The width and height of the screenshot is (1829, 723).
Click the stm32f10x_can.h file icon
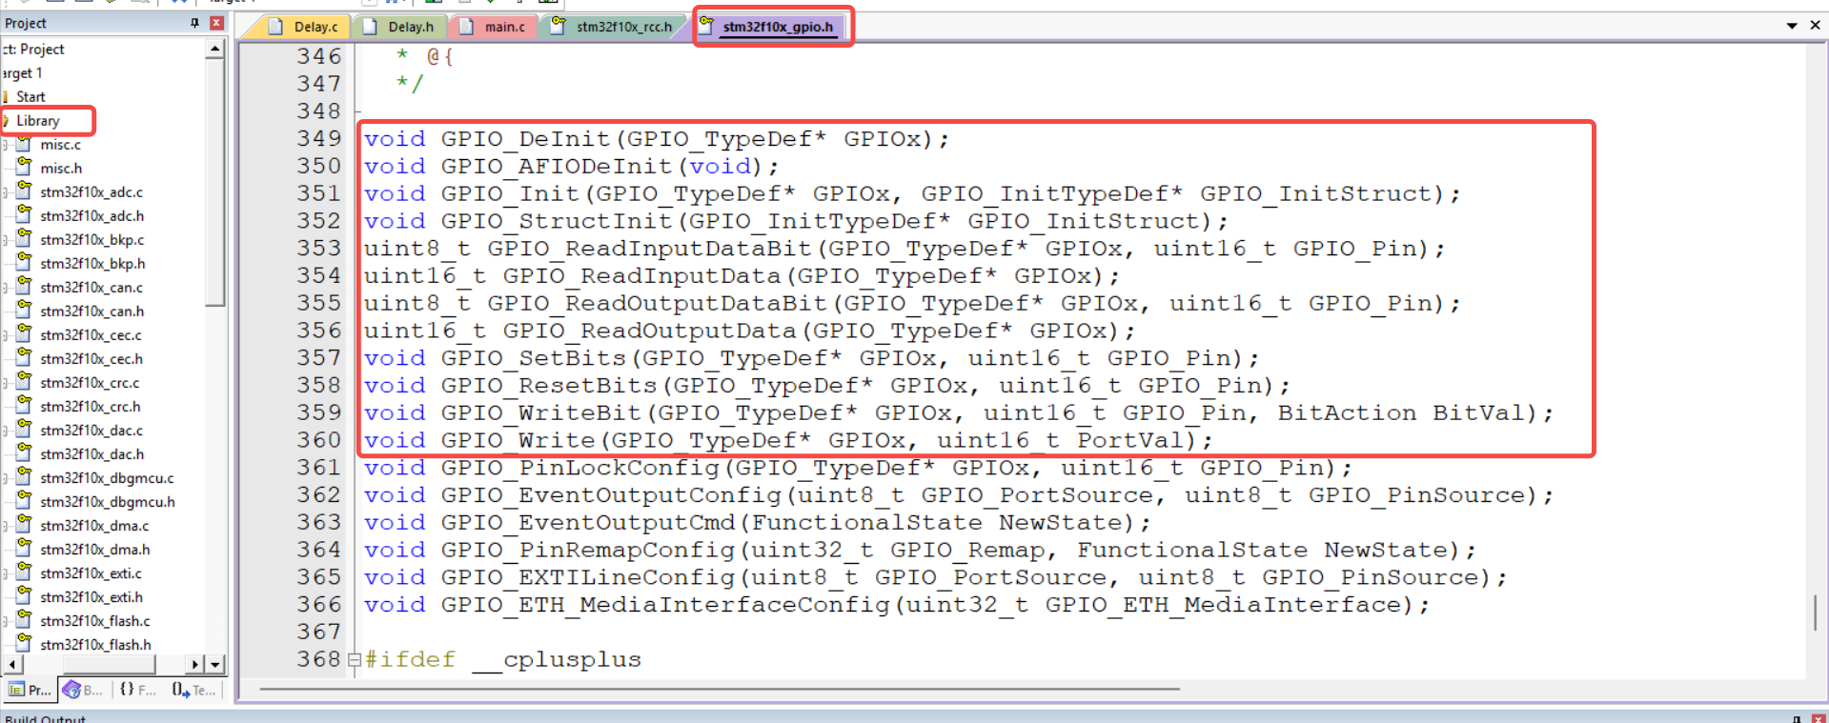pyautogui.click(x=25, y=311)
